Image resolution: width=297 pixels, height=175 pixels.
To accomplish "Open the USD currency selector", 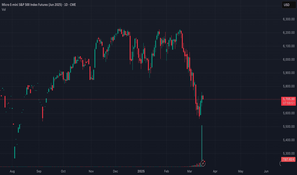I will [x=289, y=5].
